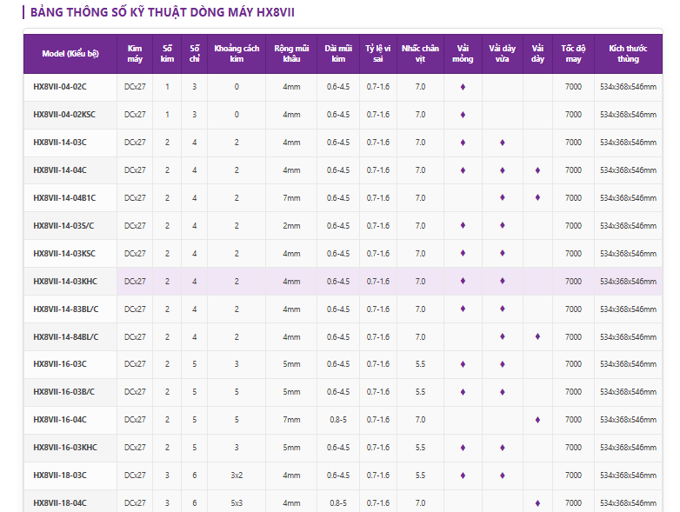
Task: Click the 5x3 needle gap for HX8VII-18-04C
Action: tap(237, 503)
